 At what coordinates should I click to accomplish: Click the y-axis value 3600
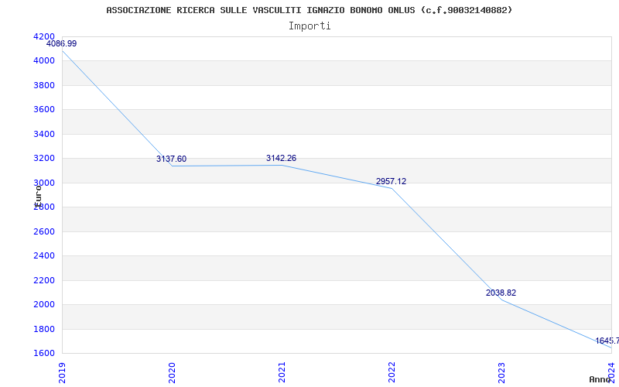click(x=44, y=110)
